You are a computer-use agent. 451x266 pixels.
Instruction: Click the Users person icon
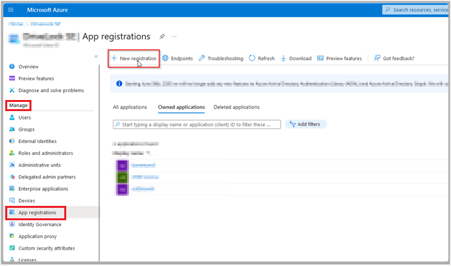tap(12, 117)
